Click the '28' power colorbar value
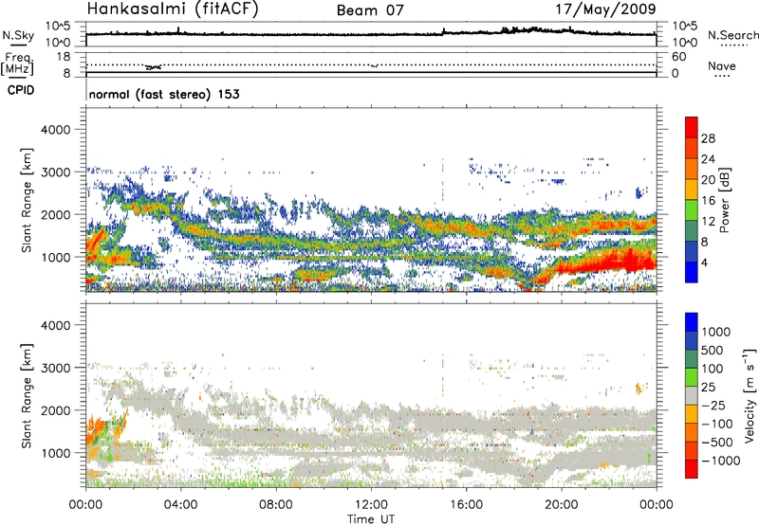The width and height of the screenshot is (759, 525). click(x=708, y=138)
